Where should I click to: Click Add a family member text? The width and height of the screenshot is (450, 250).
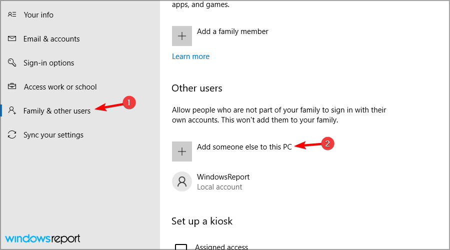[x=232, y=31]
